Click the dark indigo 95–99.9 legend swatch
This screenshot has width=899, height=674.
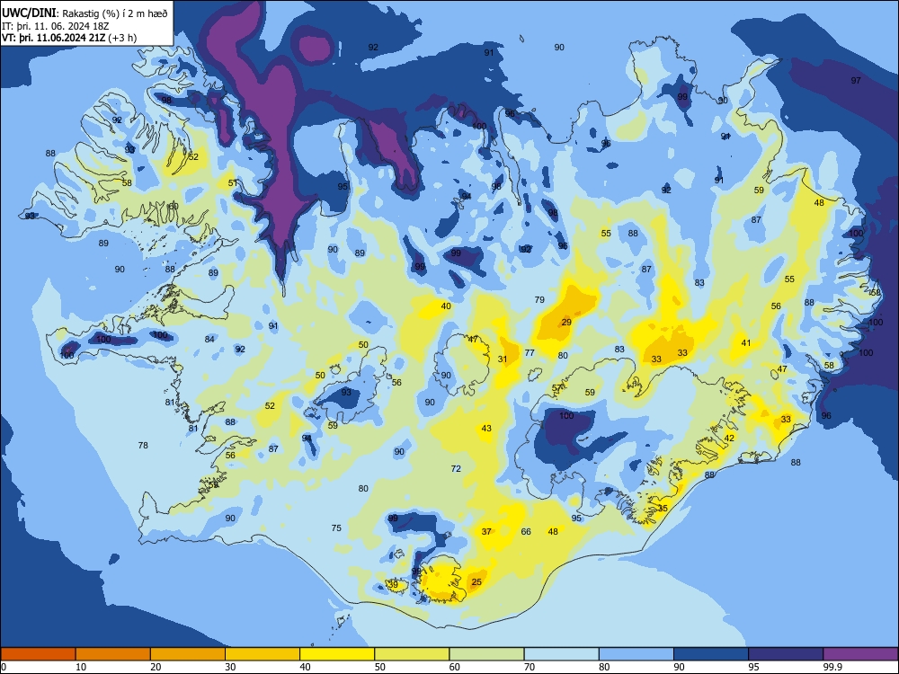click(x=786, y=654)
